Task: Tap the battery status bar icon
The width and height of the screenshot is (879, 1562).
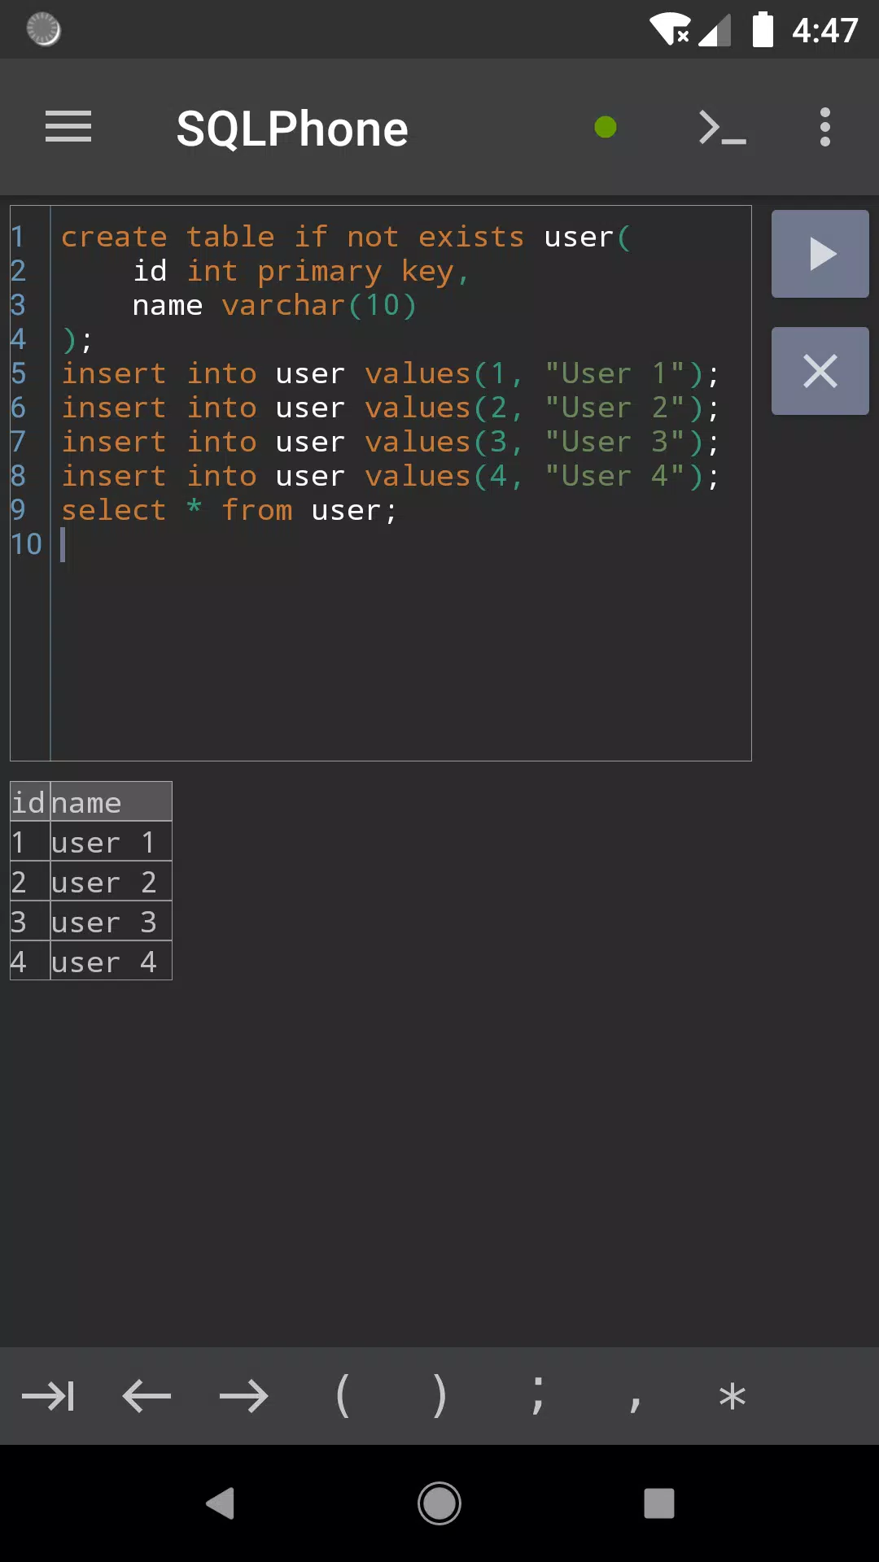Action: [x=763, y=29]
